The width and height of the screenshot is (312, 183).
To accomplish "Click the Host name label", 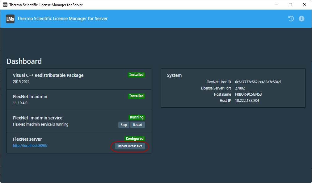I will [222, 94].
